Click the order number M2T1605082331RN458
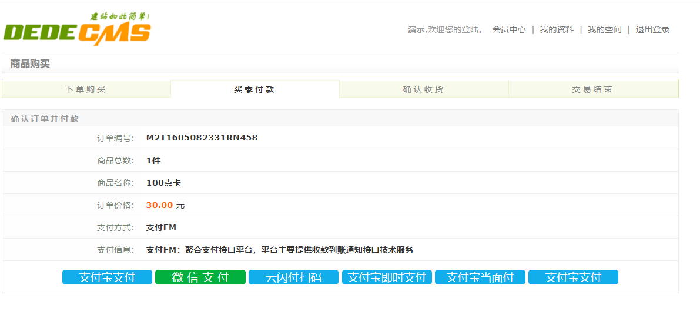The image size is (700, 315). (x=202, y=138)
